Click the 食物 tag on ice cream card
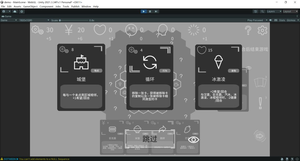The height and width of the screenshot is (161, 300). (x=234, y=71)
